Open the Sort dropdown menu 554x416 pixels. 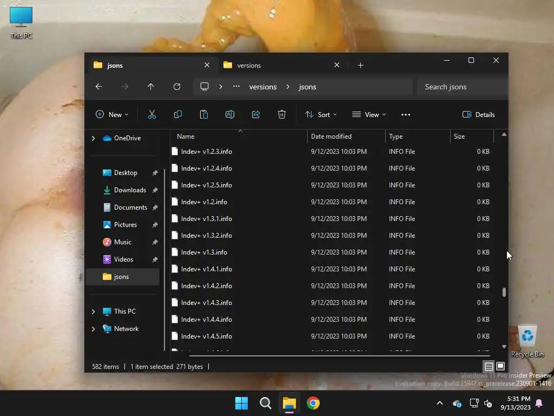click(x=321, y=115)
